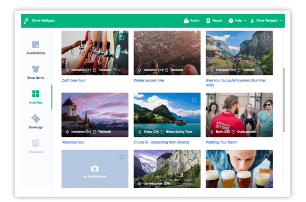Open the Historical tour castle thumbnail

click(x=95, y=114)
